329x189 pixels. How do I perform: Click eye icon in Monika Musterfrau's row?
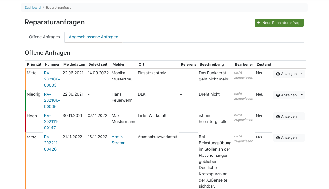point(278,74)
